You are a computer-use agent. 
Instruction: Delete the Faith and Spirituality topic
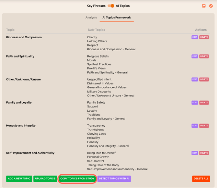(x=204, y=56)
